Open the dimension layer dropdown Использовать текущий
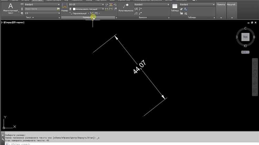Screen dimensions: 259x145 tap(88, 9)
